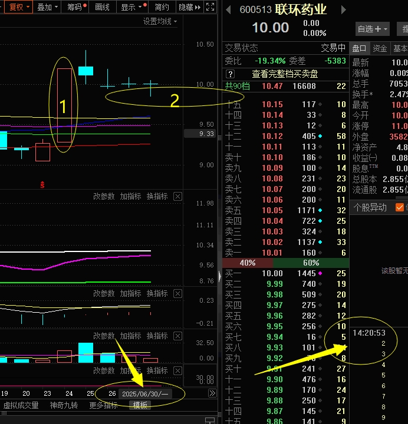Select the 买一 10.00 bid row
The width and height of the screenshot is (408, 424).
tap(285, 273)
